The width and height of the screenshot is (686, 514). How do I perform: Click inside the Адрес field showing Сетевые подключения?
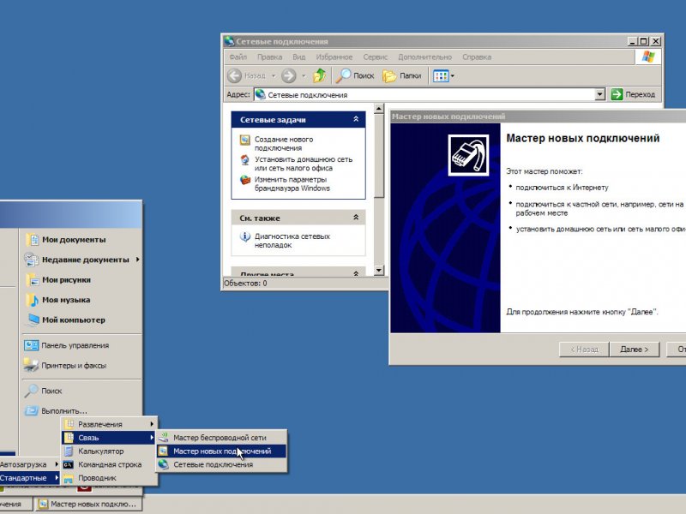424,94
